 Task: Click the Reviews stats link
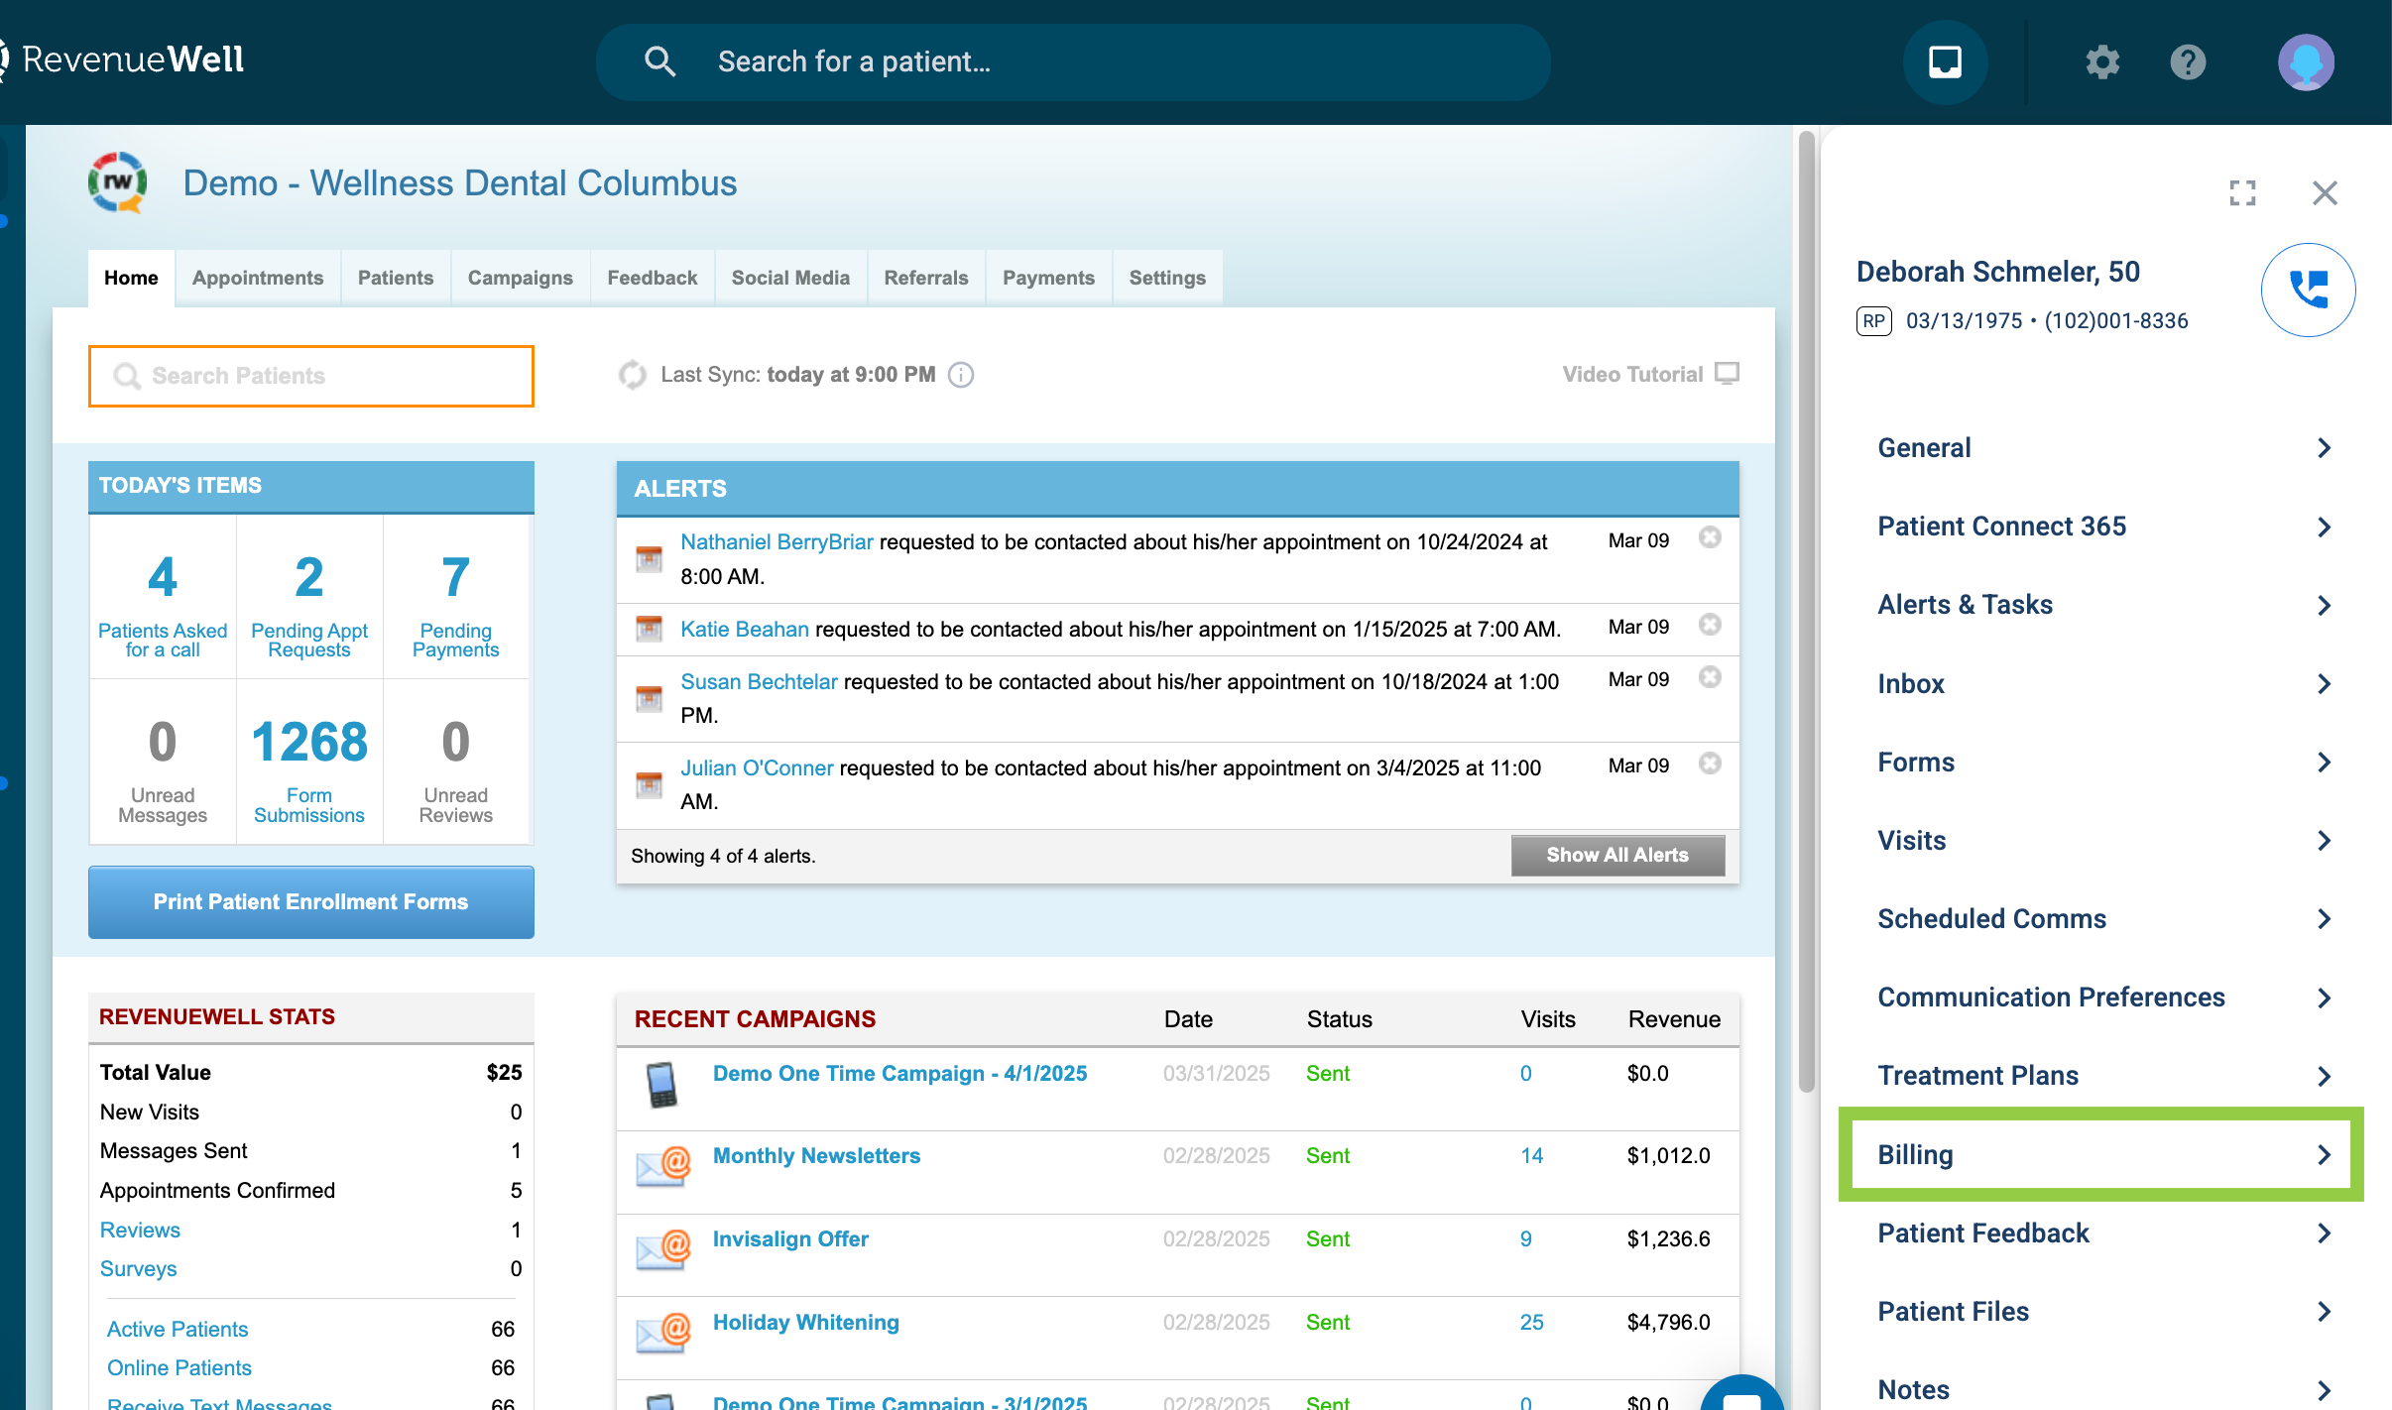140,1231
